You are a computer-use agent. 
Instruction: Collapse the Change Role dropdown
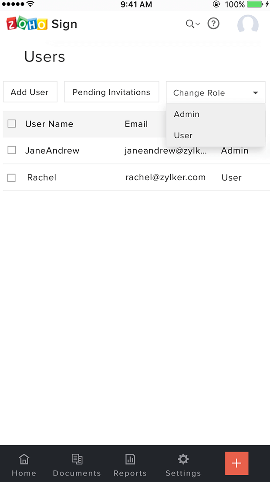coord(255,93)
